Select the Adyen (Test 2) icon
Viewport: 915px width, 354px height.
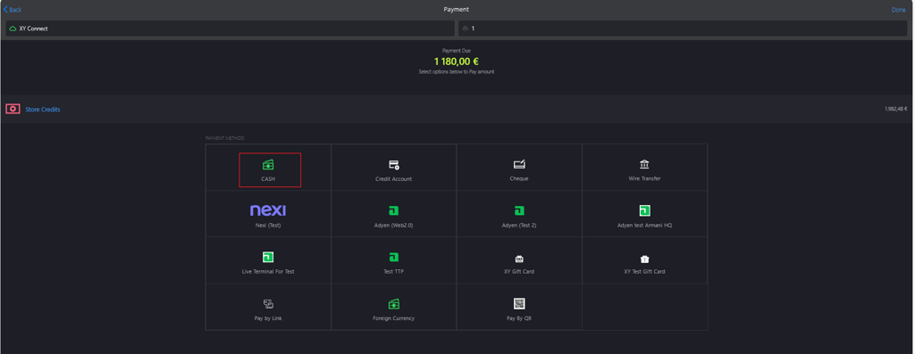(519, 210)
